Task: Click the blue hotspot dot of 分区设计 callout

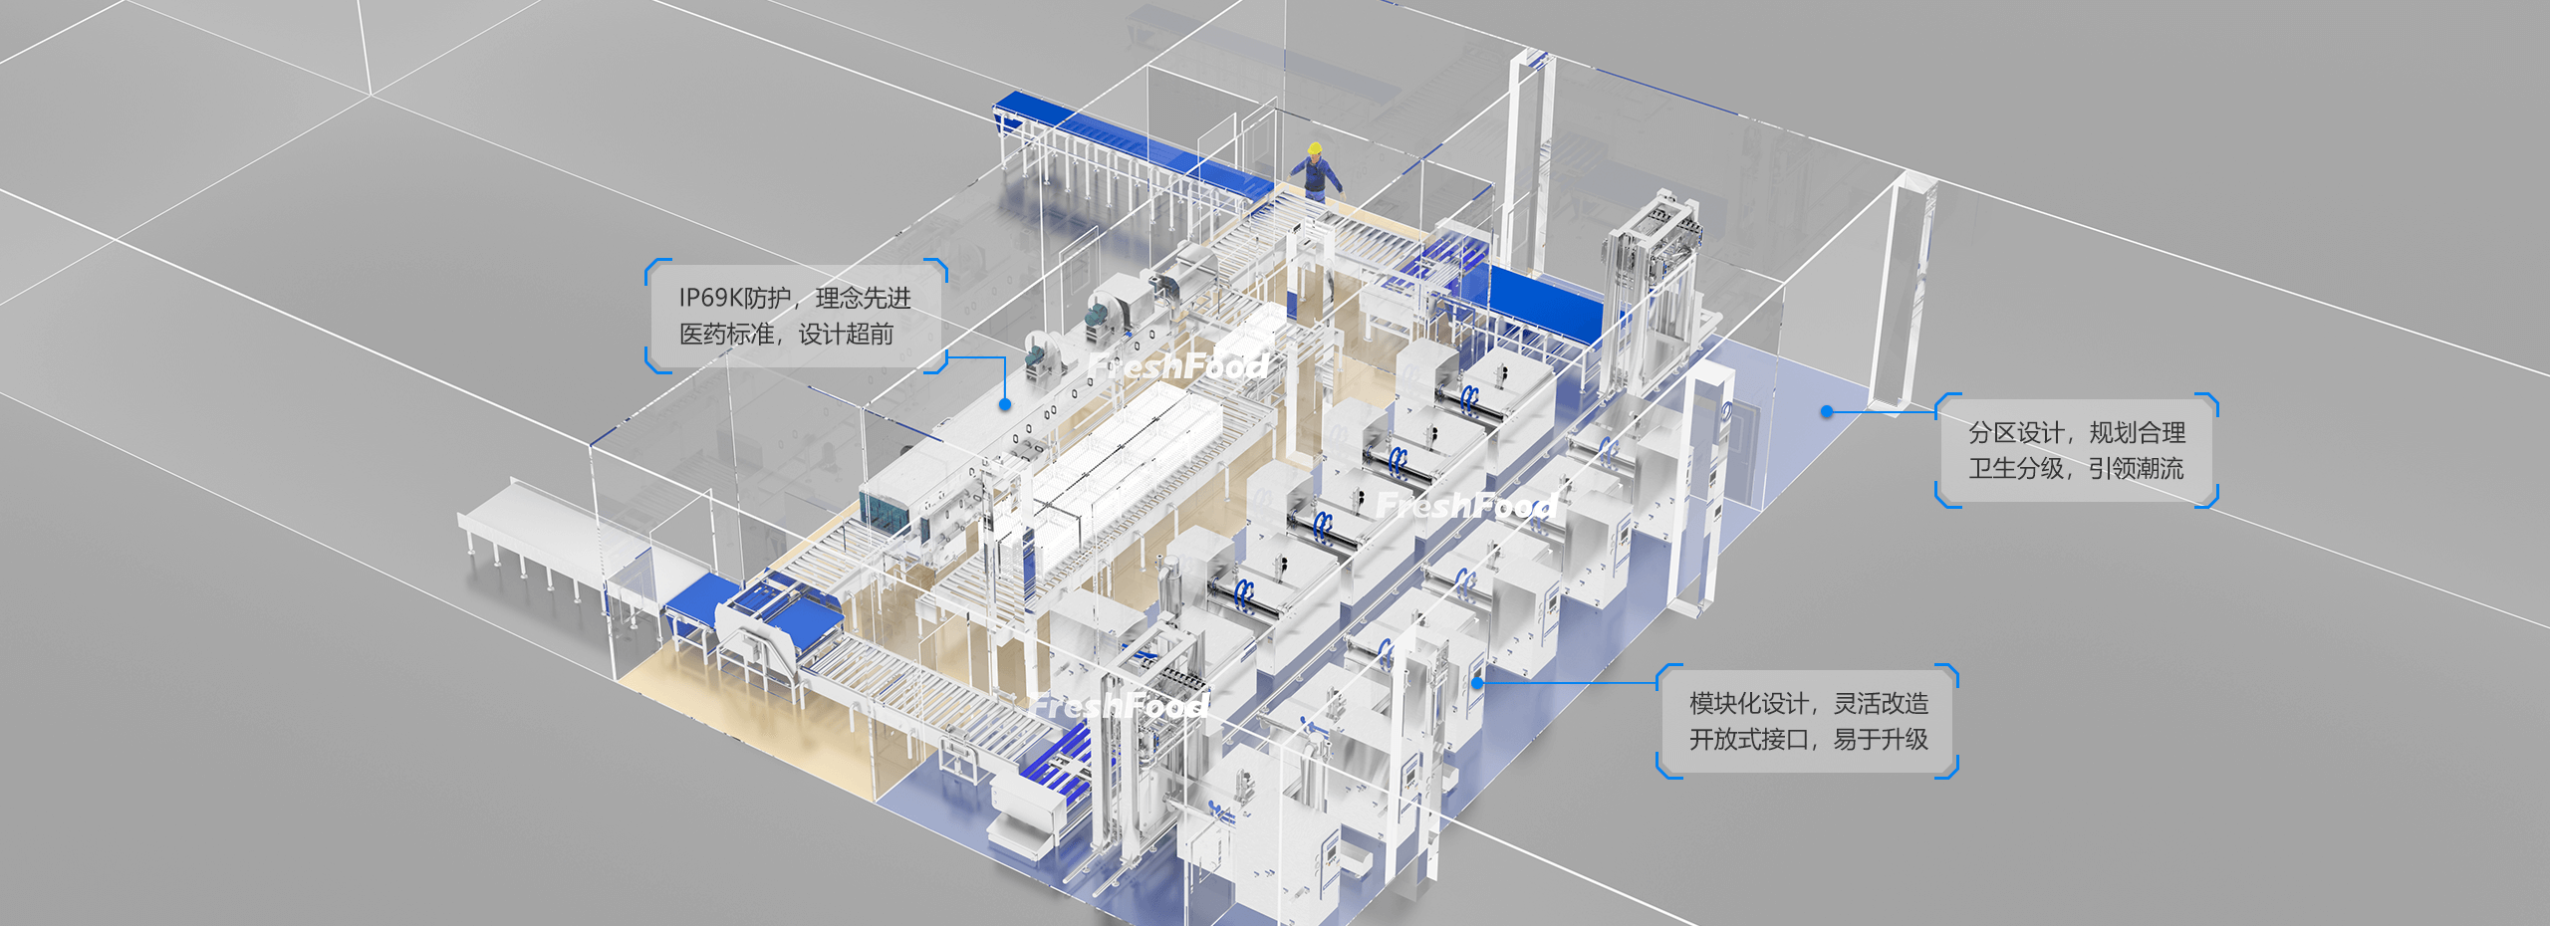Action: click(1827, 411)
